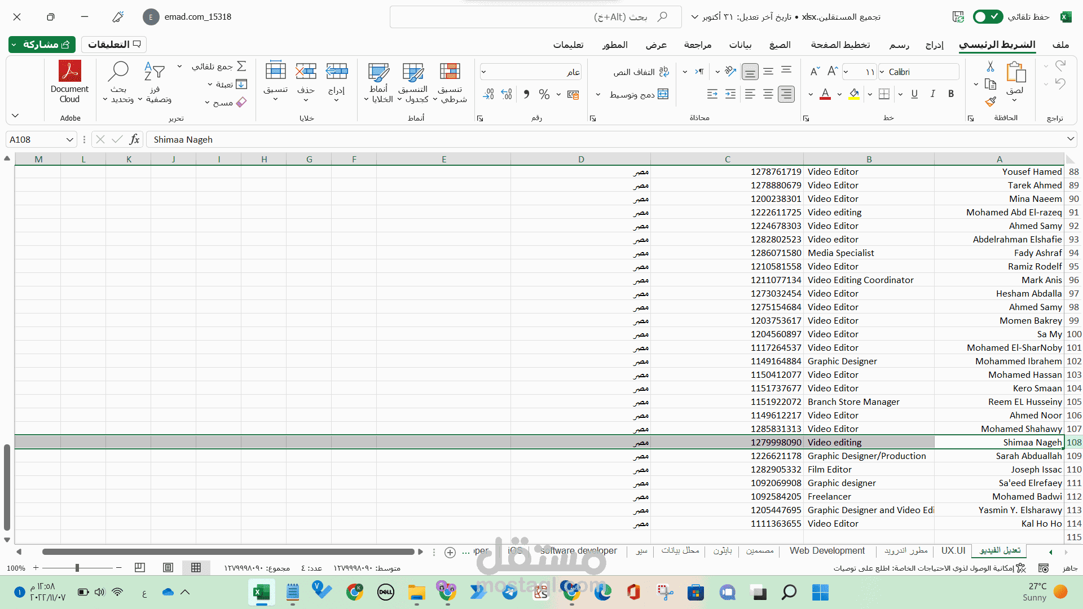Click the Cut scissors icon
Image resolution: width=1083 pixels, height=609 pixels.
(990, 67)
